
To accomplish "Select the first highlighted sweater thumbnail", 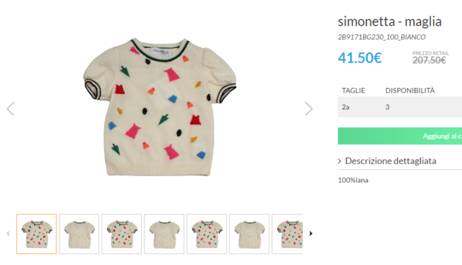I will click(x=36, y=233).
